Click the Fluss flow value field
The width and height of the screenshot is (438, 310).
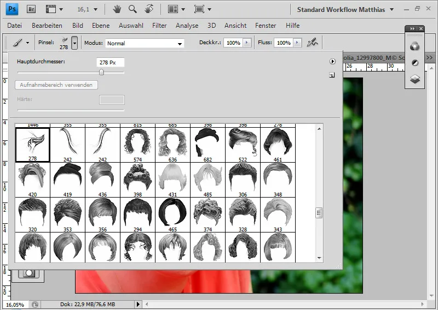point(284,43)
